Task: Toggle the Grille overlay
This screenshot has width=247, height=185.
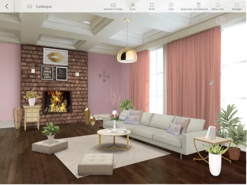Action: click(151, 6)
